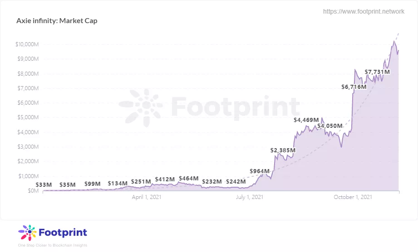Click the $242M data label

click(x=236, y=181)
